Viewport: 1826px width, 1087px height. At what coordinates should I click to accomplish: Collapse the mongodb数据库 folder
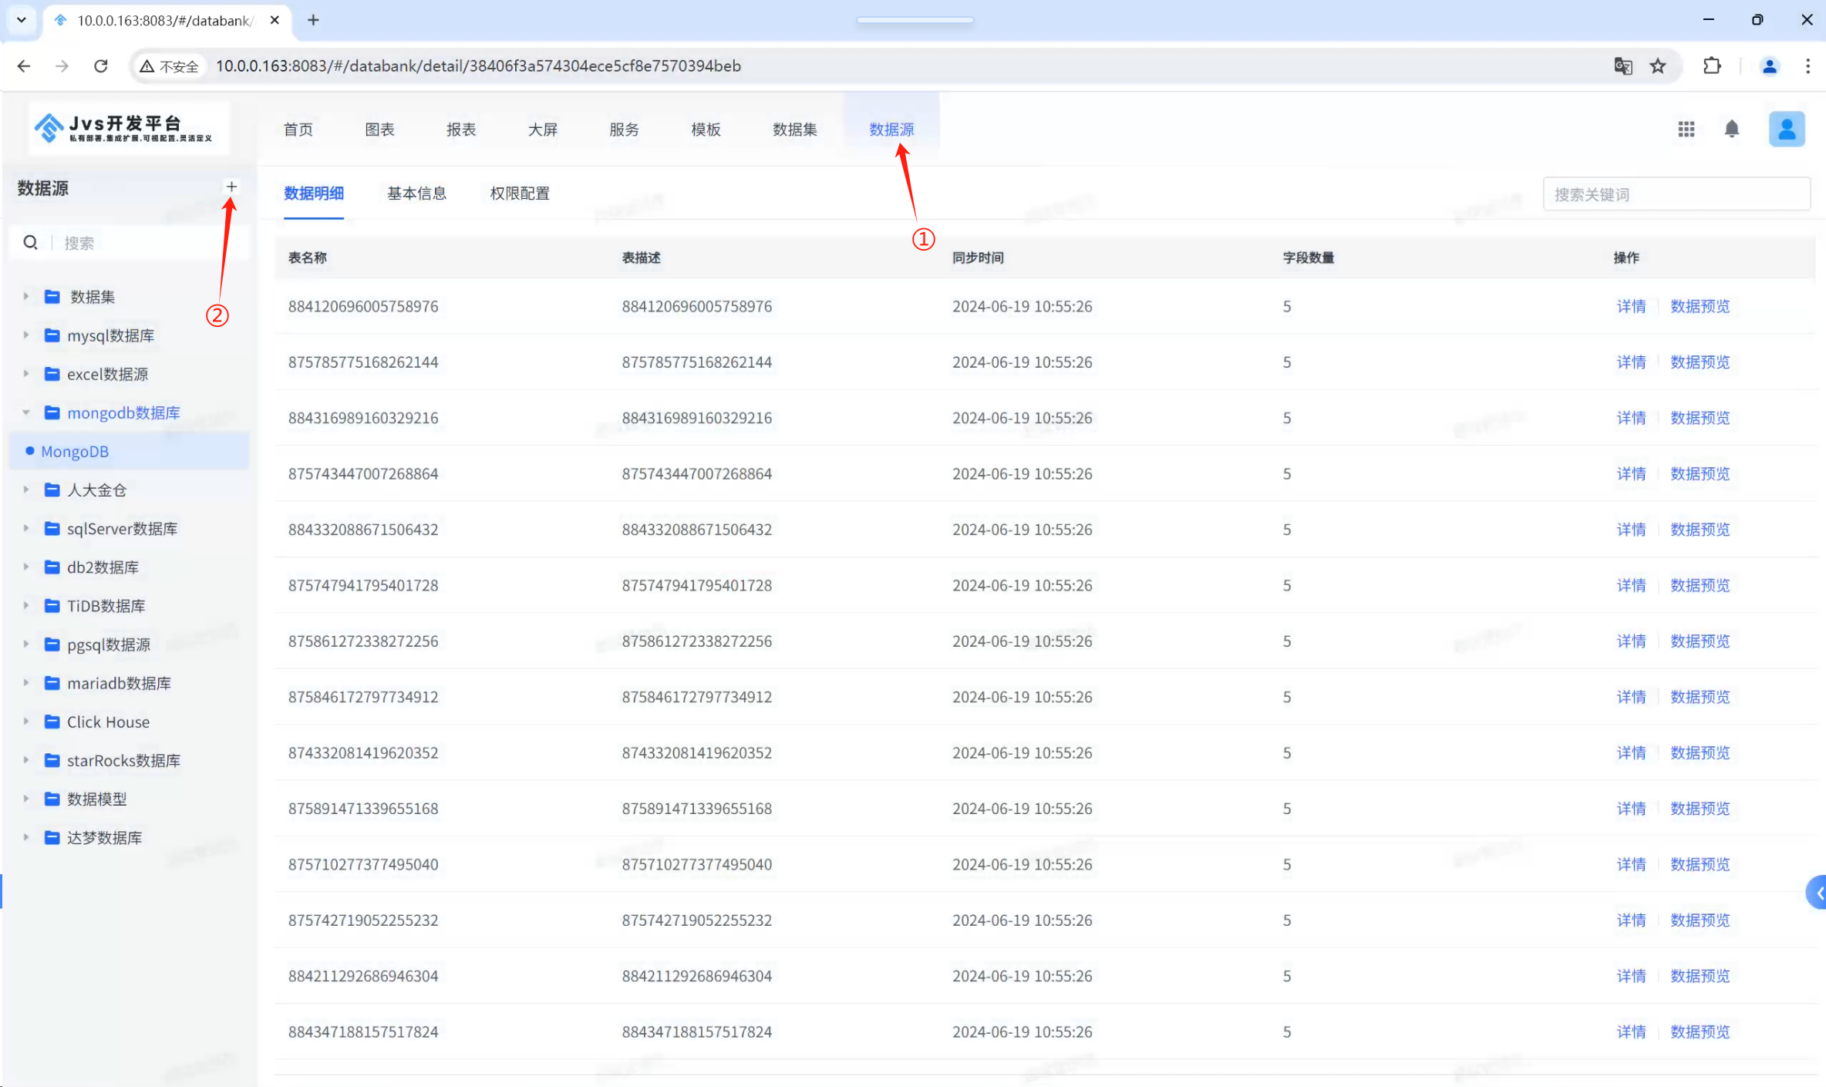pyautogui.click(x=26, y=412)
